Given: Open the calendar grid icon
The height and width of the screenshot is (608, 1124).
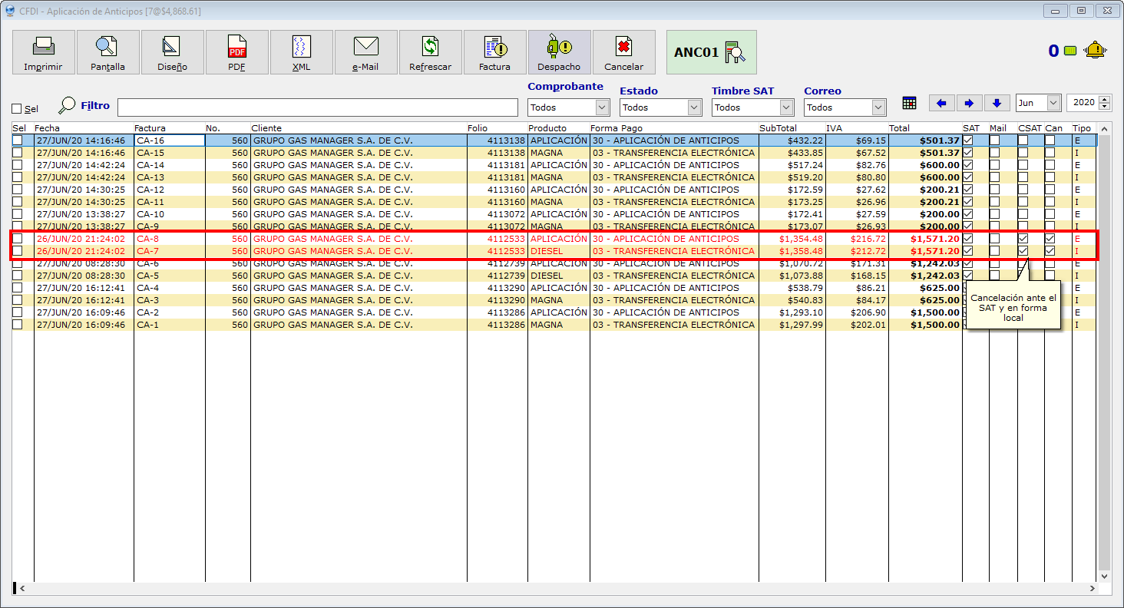Looking at the screenshot, I should point(910,103).
